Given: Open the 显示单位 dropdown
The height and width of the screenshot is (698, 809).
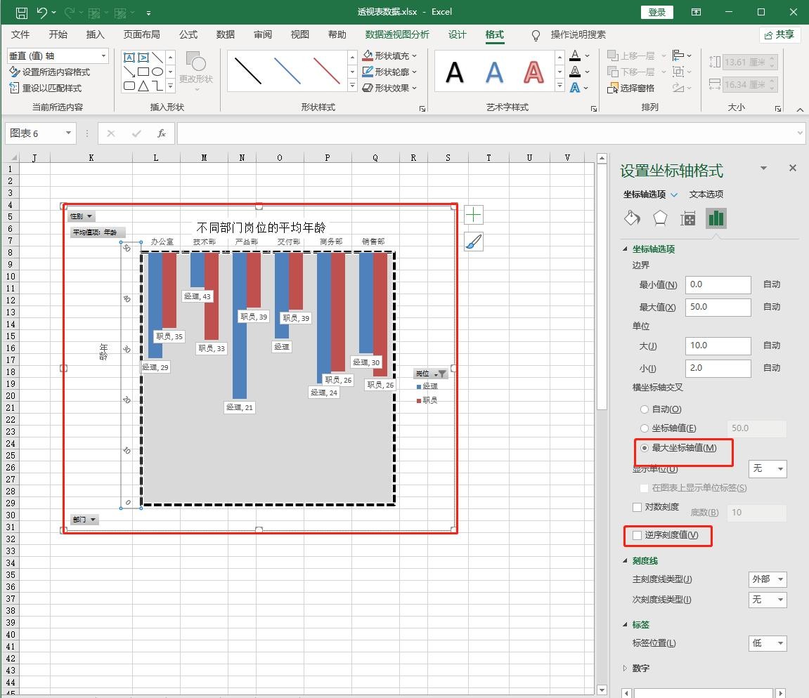Looking at the screenshot, I should pos(768,468).
